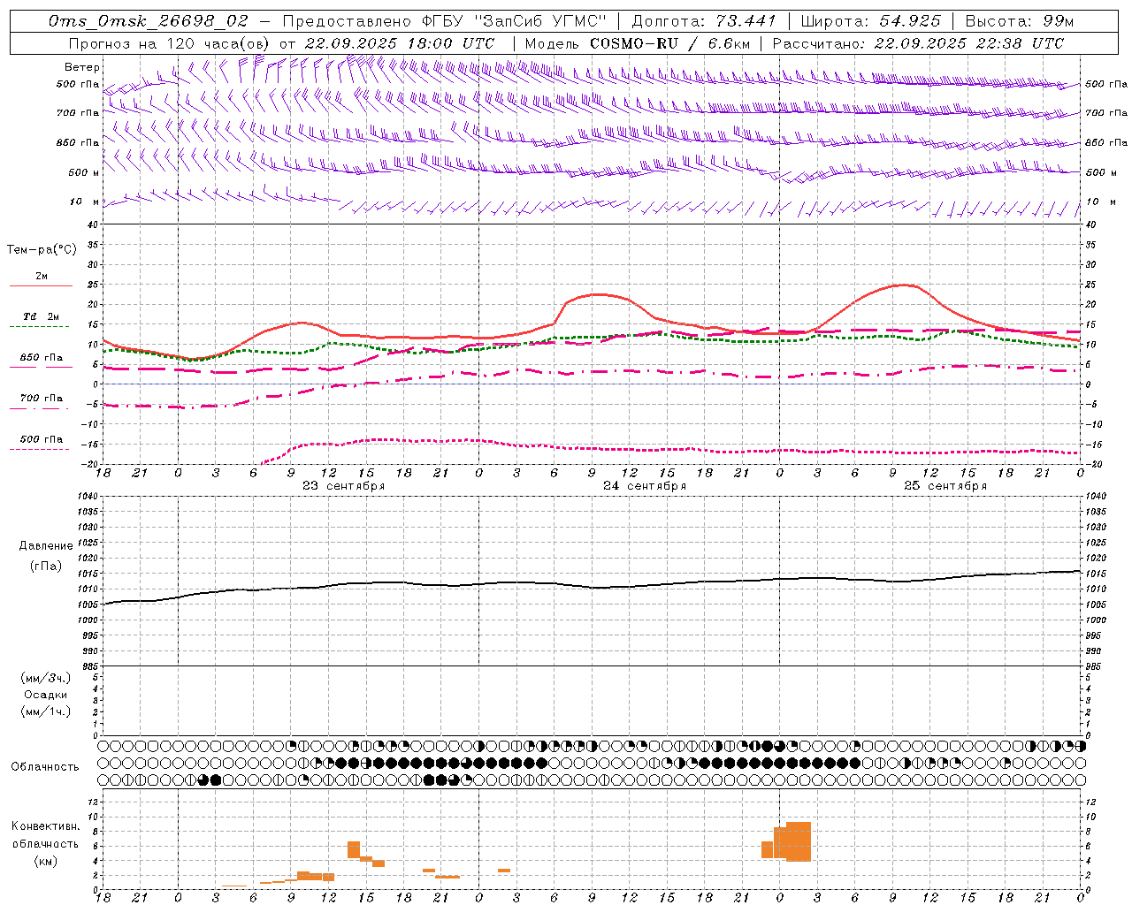
Task: Click the dotted line sample under 500 гПа legend
Action: coord(40,450)
